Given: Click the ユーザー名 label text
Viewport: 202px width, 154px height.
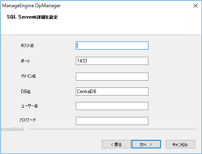Looking at the screenshot, I should [x=29, y=106].
